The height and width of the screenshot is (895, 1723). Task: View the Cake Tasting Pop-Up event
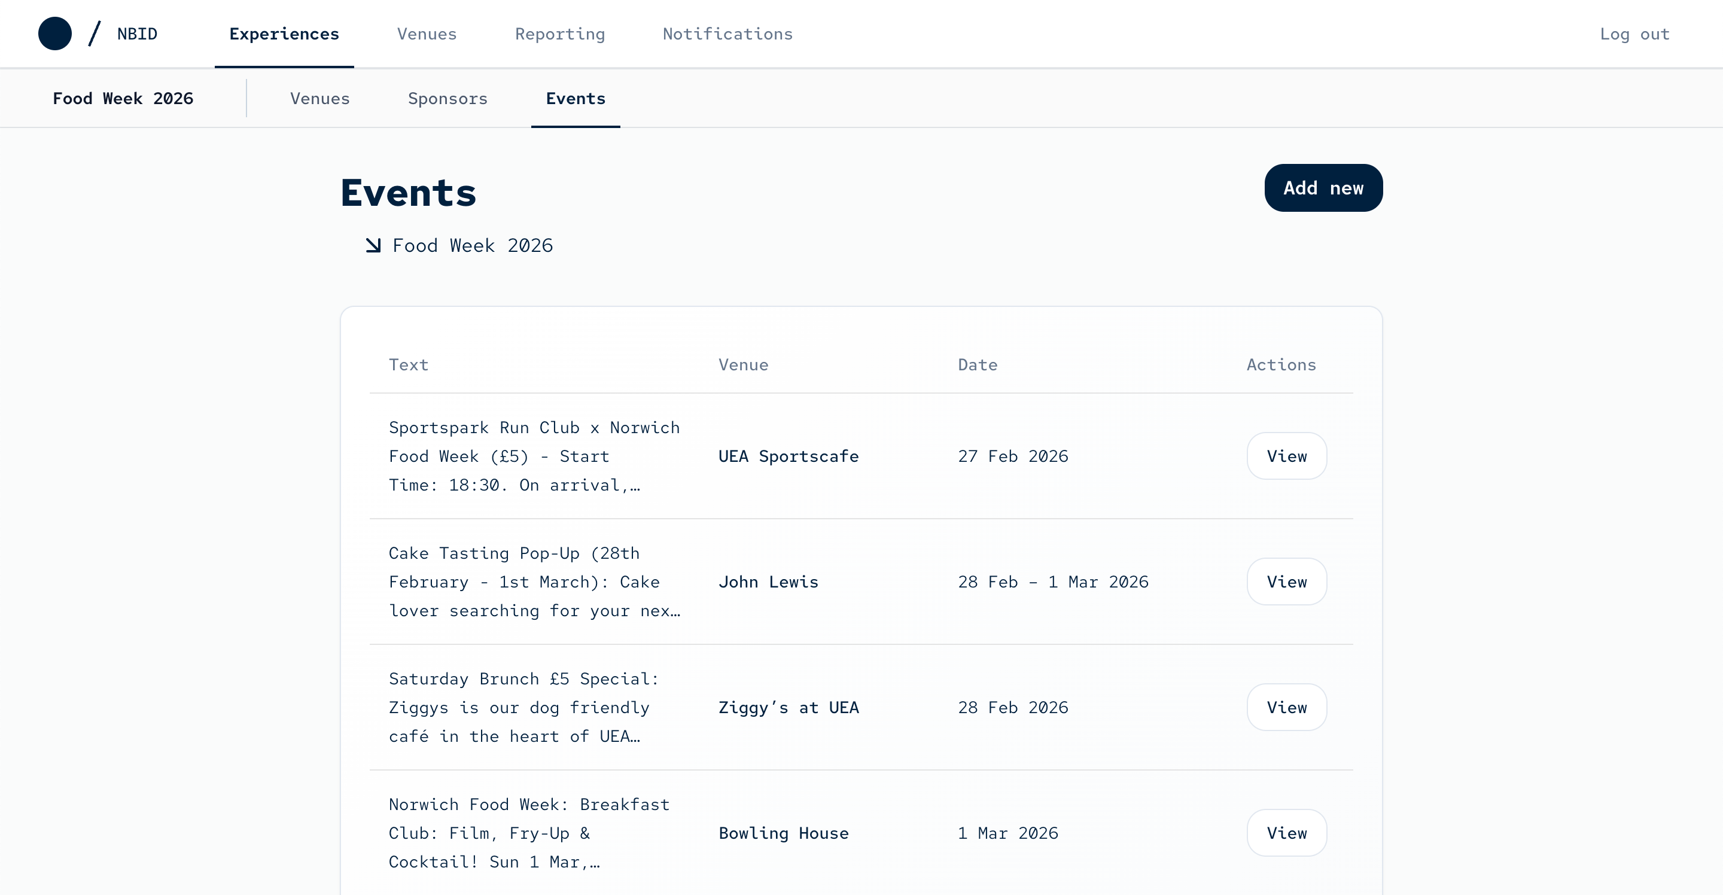(x=1286, y=582)
